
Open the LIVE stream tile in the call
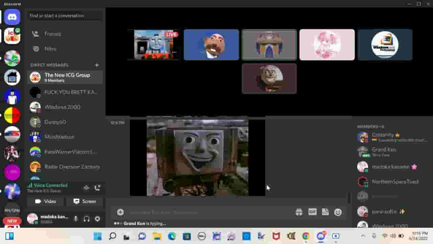click(154, 45)
